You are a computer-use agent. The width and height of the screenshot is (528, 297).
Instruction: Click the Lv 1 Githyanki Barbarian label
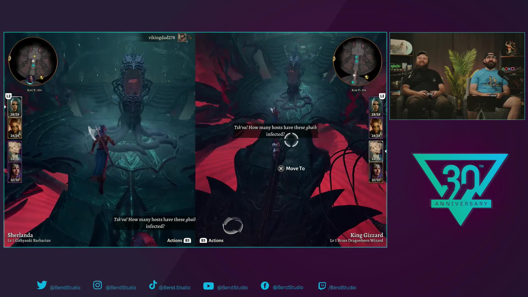pos(29,241)
